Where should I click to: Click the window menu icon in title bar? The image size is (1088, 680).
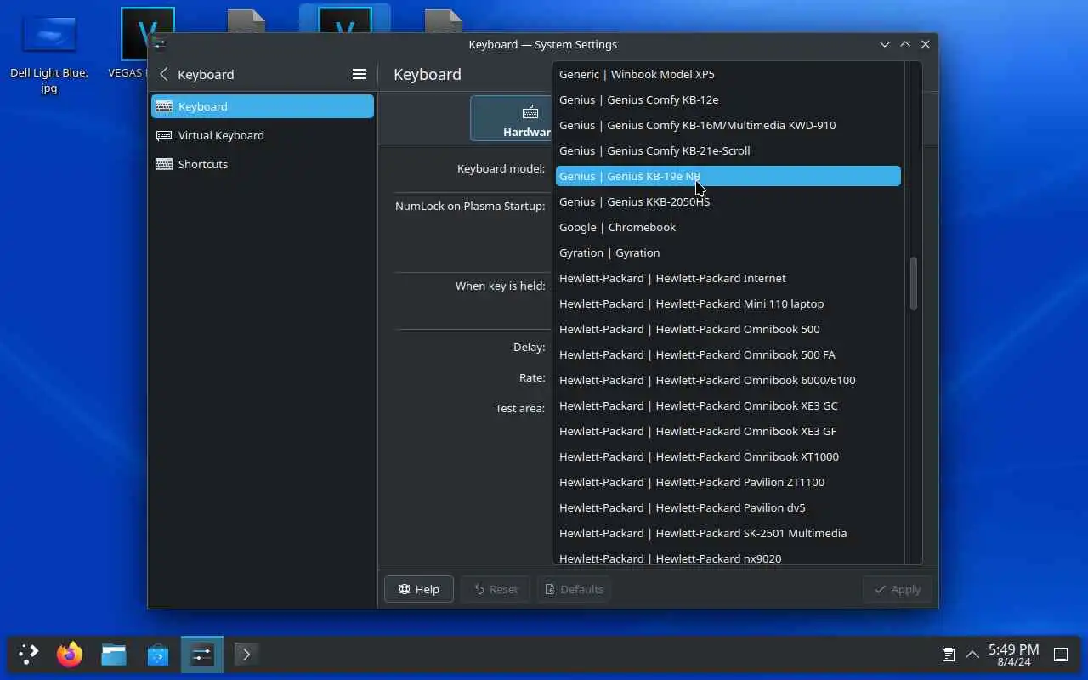[160, 44]
